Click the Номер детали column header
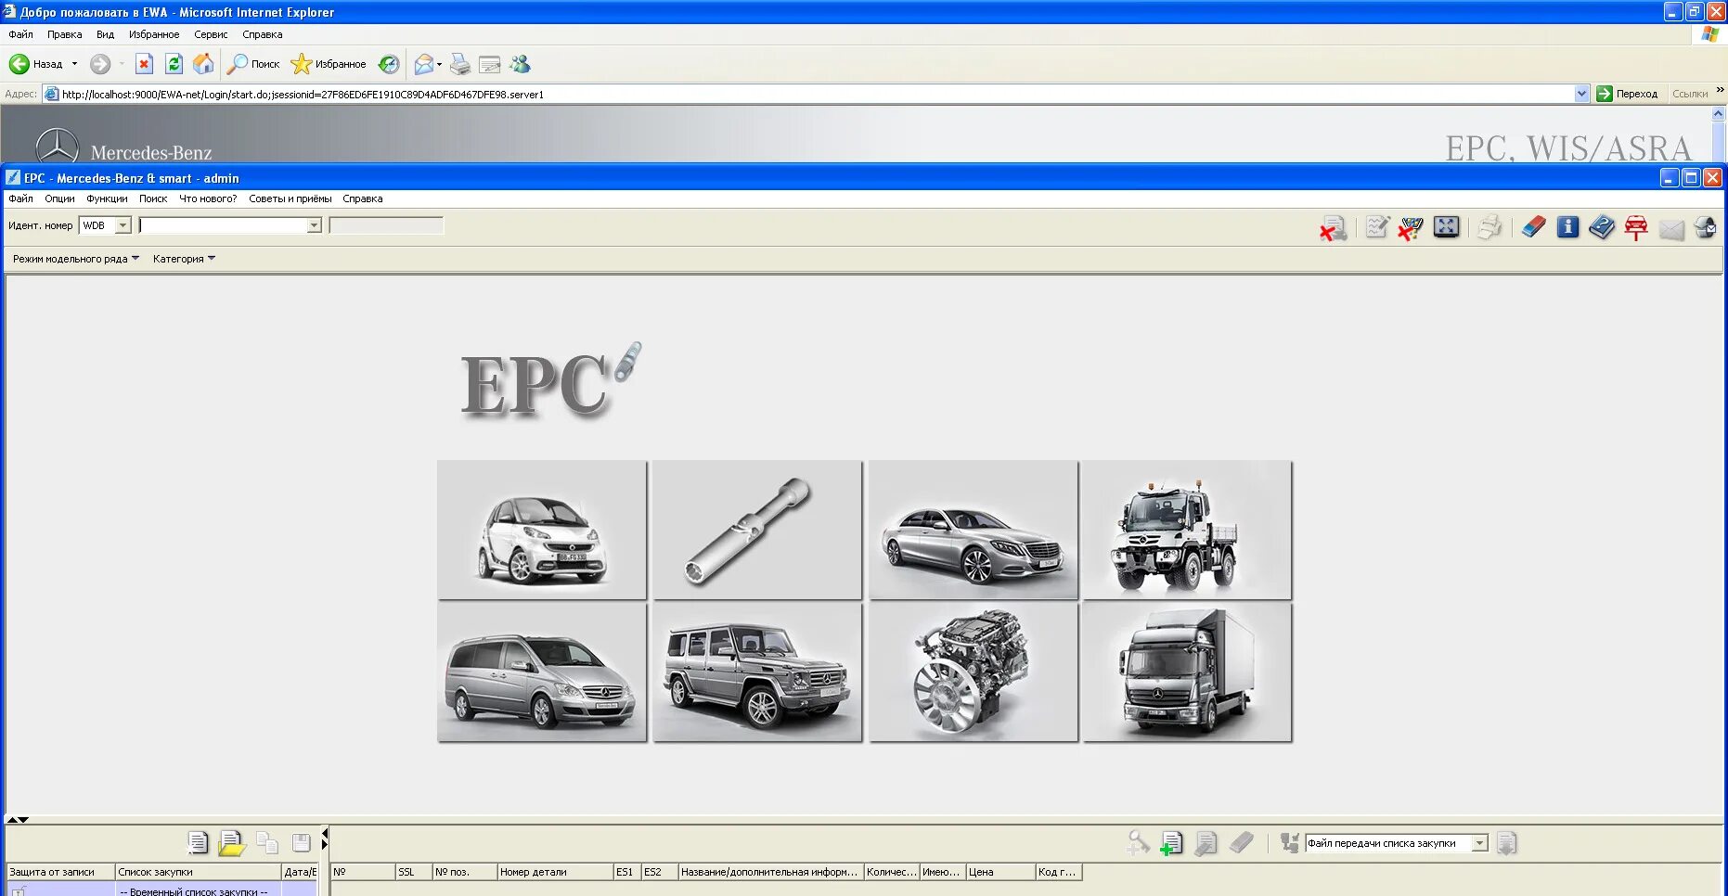 coord(555,872)
